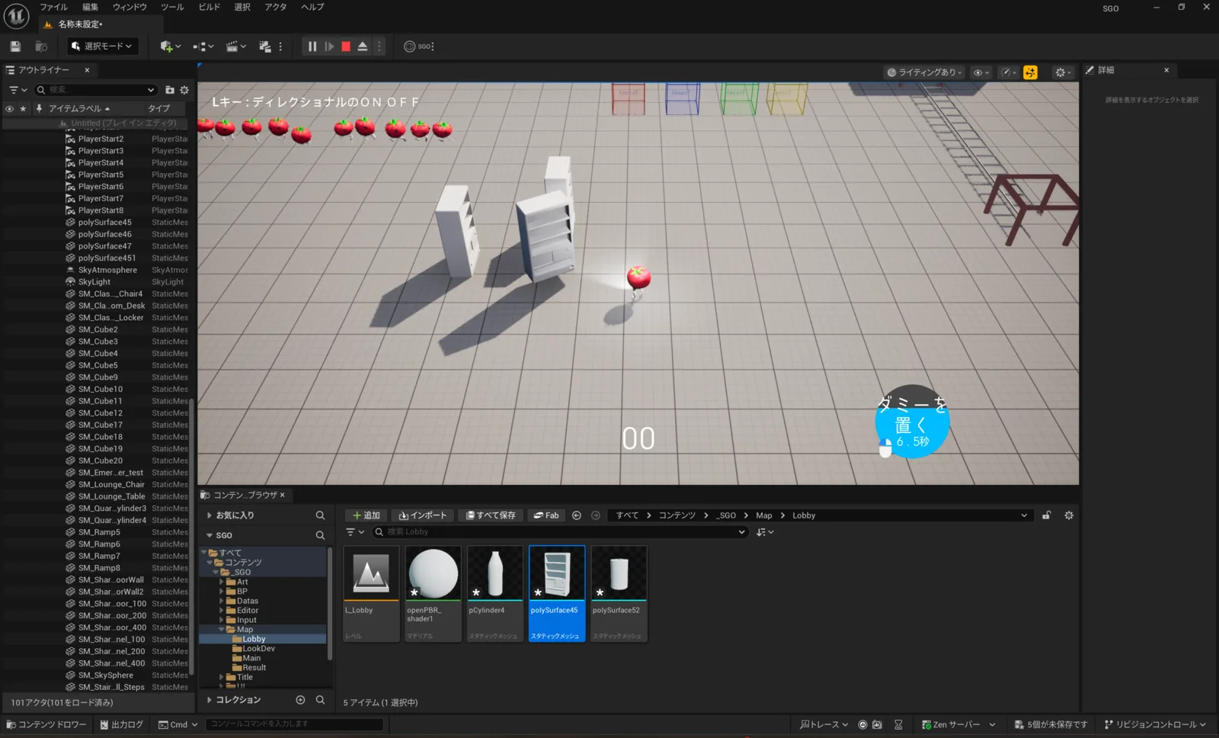The height and width of the screenshot is (738, 1219).
Task: Click the すべて保存 button
Action: [491, 515]
